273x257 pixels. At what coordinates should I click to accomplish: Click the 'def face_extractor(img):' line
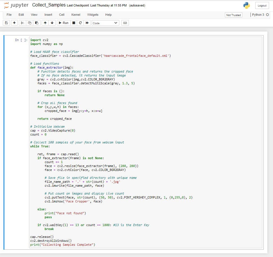pos(52,67)
